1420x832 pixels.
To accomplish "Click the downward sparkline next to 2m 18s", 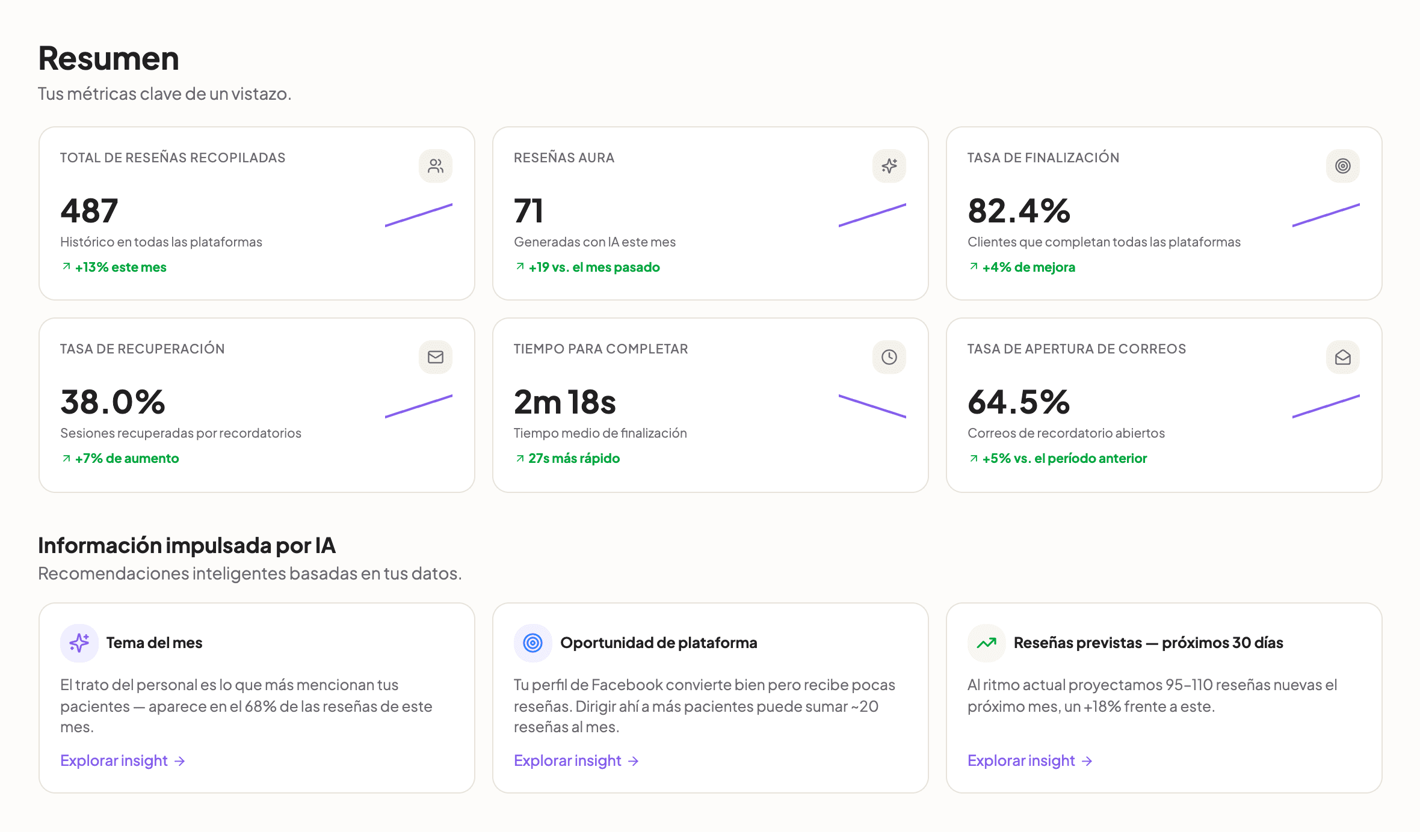I will [872, 406].
